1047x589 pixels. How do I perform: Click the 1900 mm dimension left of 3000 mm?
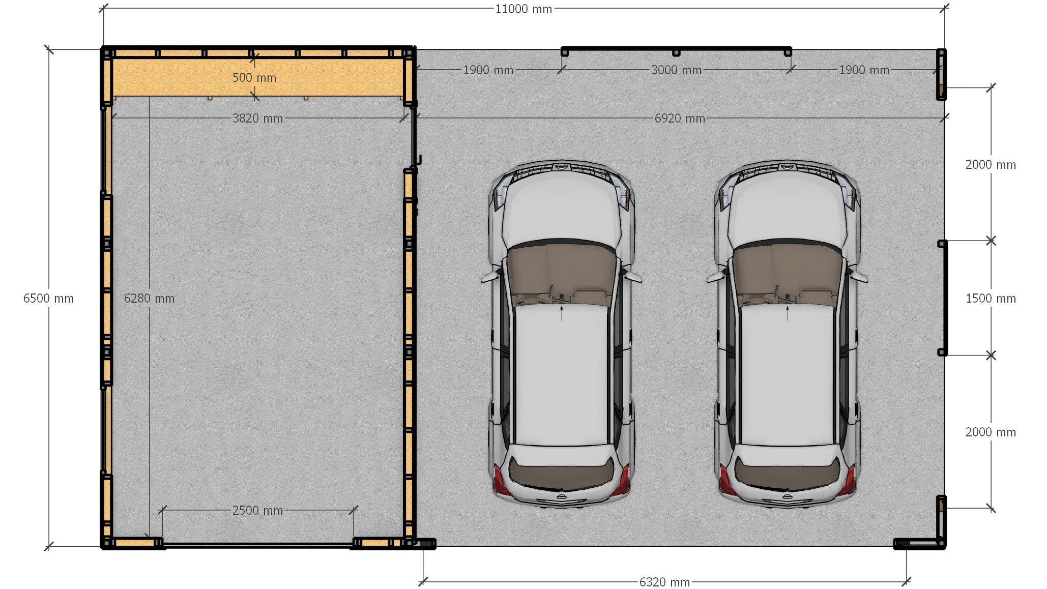pyautogui.click(x=488, y=70)
